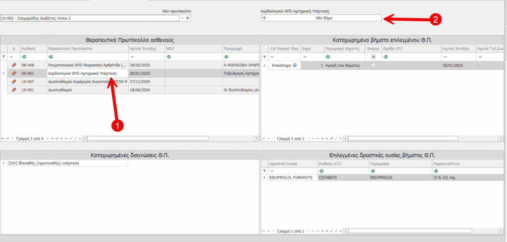Toggle Ενεργό filter row checkbox
Screen dimensions: 507x242
(x=373, y=57)
